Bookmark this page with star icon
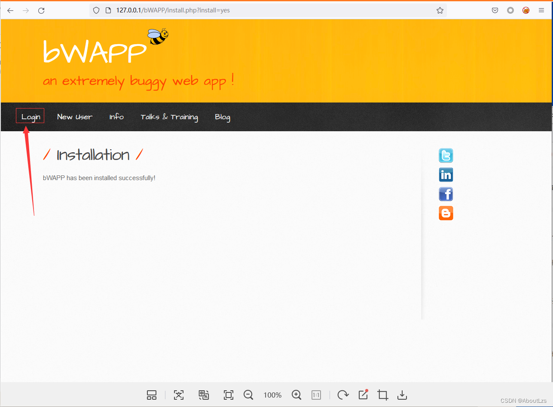553x407 pixels. click(440, 10)
